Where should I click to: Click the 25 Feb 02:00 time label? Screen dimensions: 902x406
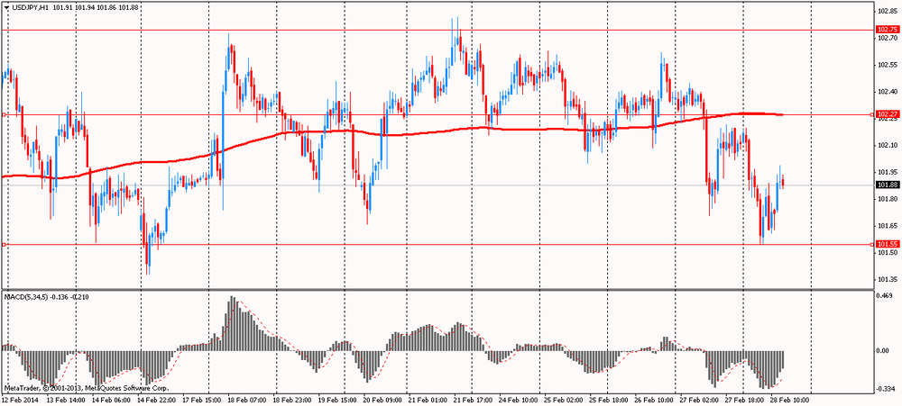coord(564,398)
